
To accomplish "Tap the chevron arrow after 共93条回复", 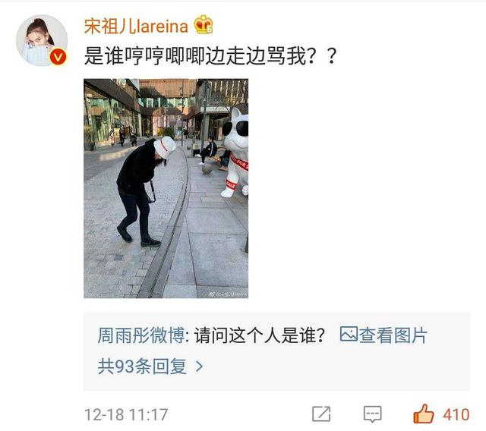I will [199, 367].
